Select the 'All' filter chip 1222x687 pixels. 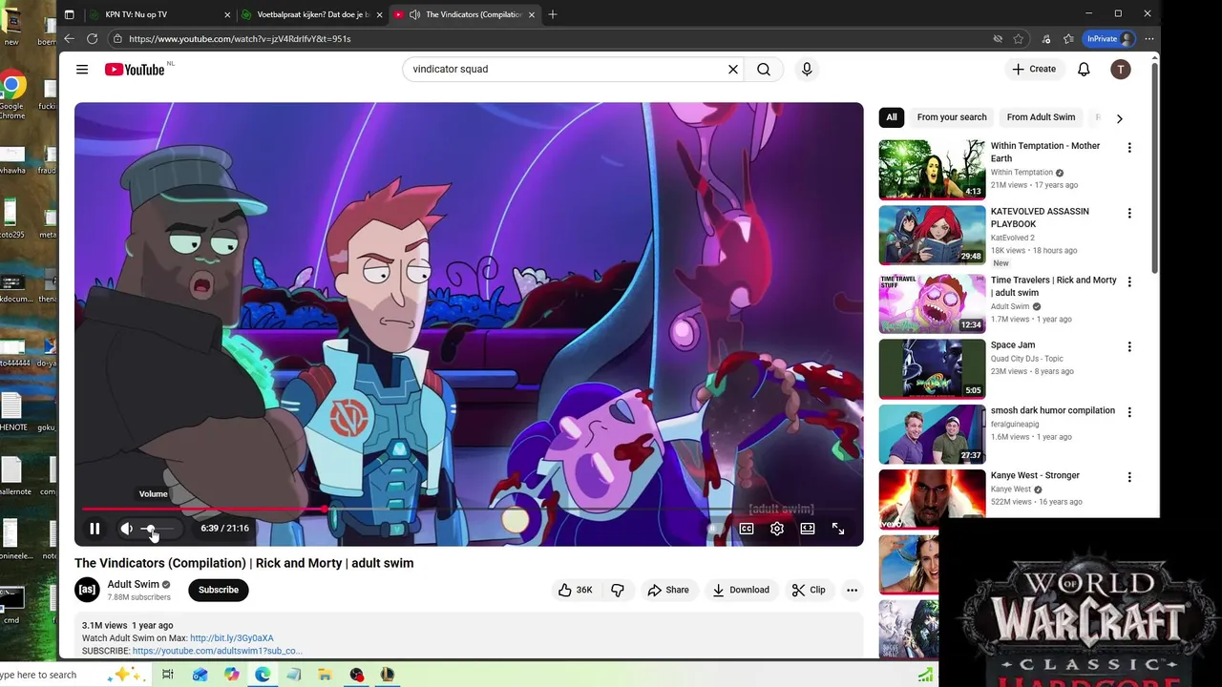point(892,117)
